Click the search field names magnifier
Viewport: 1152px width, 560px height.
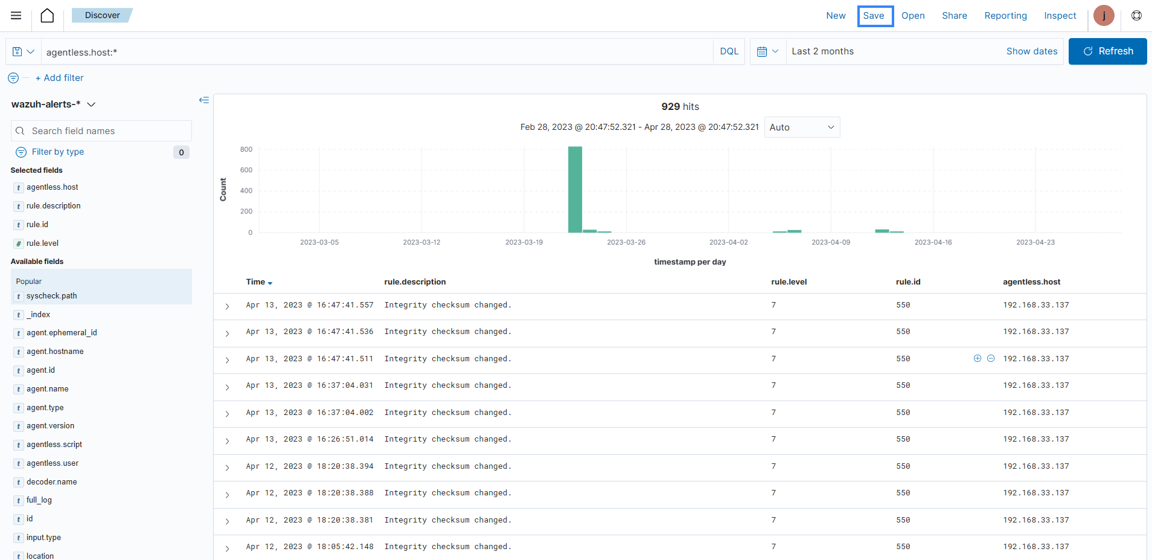20,131
